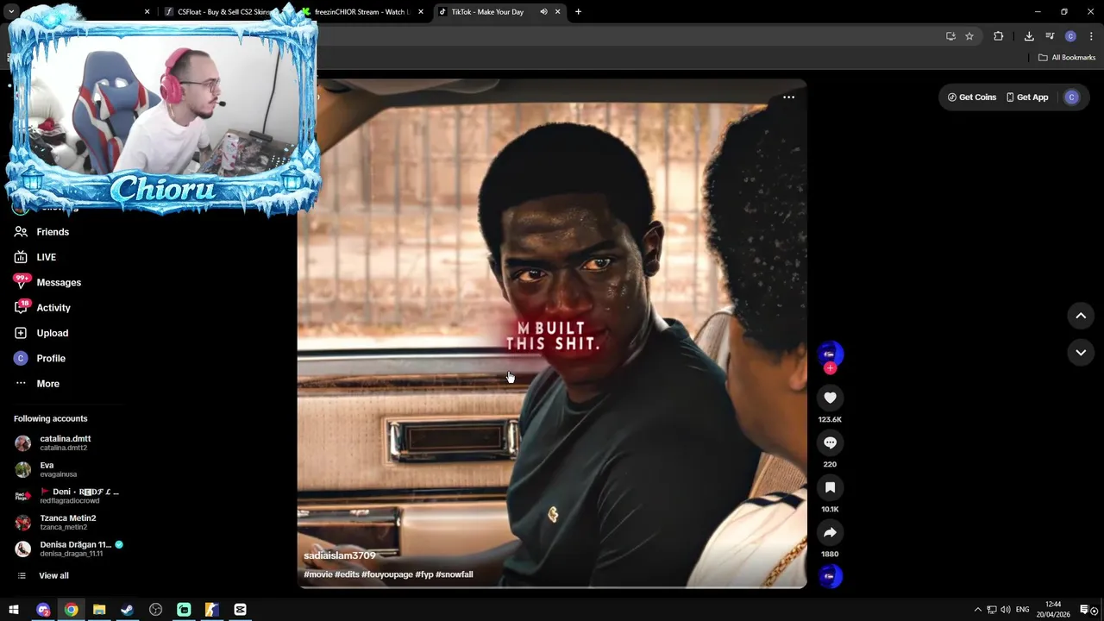Open the Chrome extensions puzzle icon
The width and height of the screenshot is (1104, 621).
click(x=999, y=36)
